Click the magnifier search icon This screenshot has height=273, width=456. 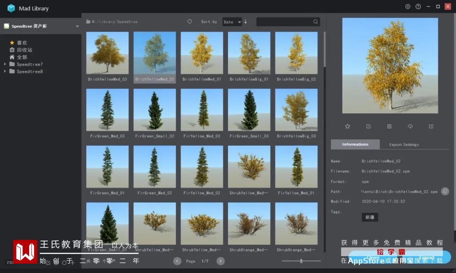pos(315,22)
